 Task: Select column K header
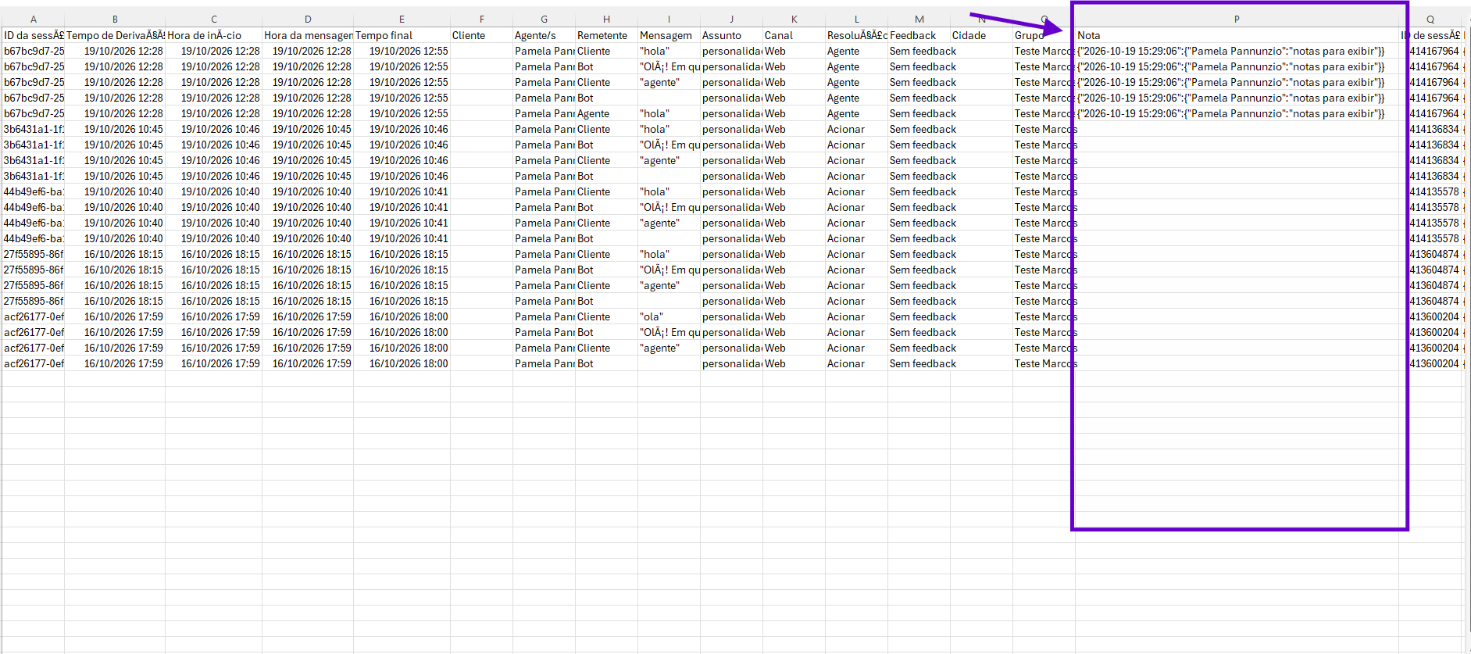[794, 19]
